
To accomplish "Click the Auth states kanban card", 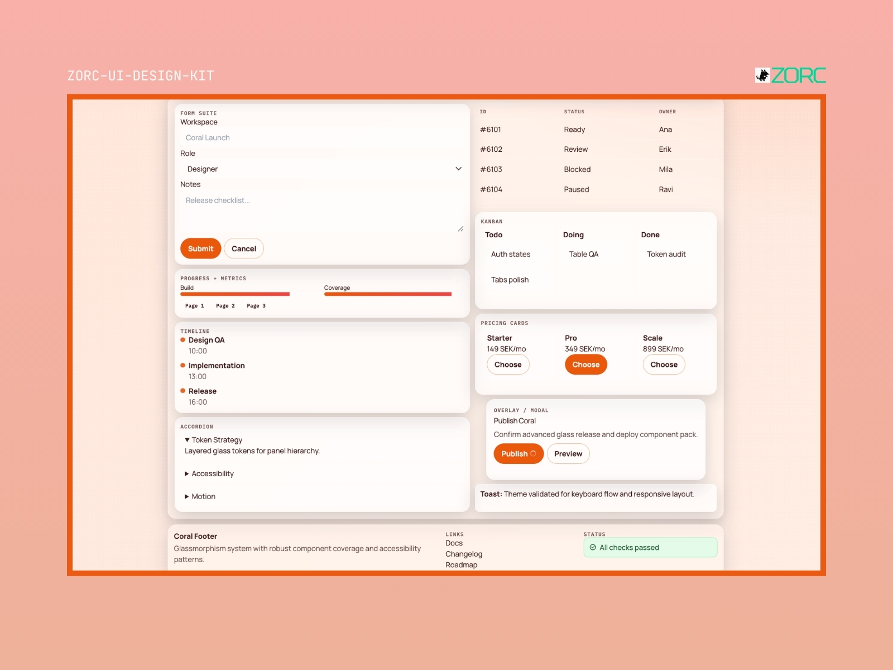I will [518, 254].
